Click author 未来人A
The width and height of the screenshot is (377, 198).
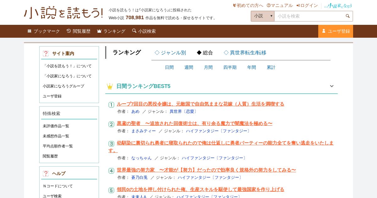tap(139, 197)
